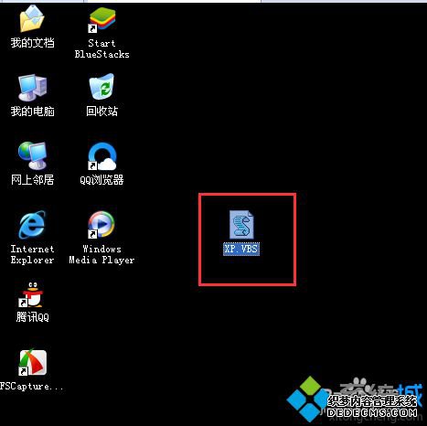Select the FSCapture shortcut icon
This screenshot has width=427, height=426.
pyautogui.click(x=33, y=362)
